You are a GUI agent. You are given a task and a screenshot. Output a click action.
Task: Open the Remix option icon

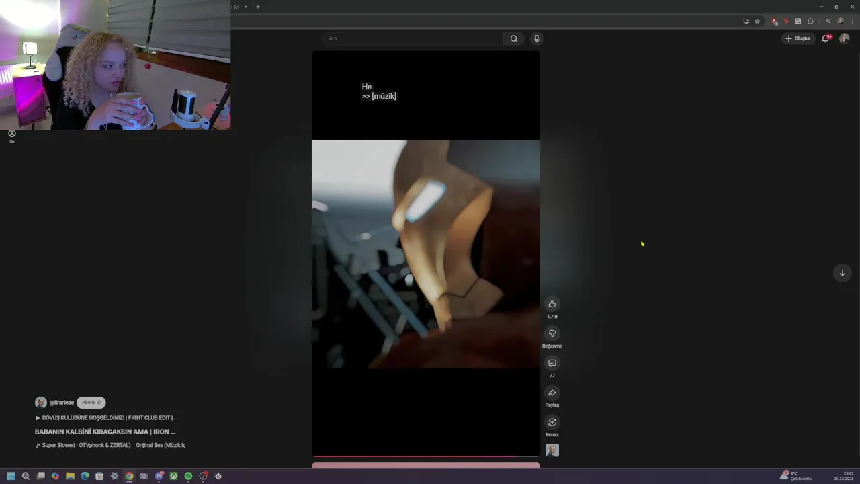tap(552, 422)
